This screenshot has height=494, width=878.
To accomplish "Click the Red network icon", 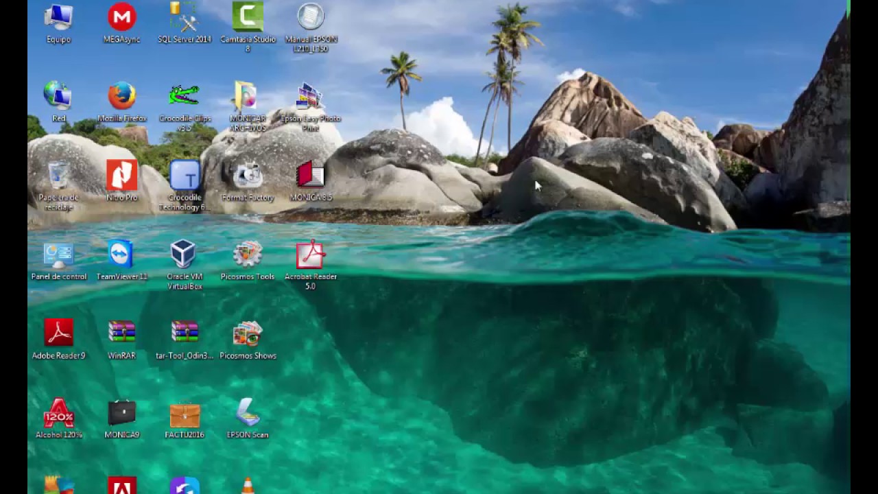I will [58, 96].
